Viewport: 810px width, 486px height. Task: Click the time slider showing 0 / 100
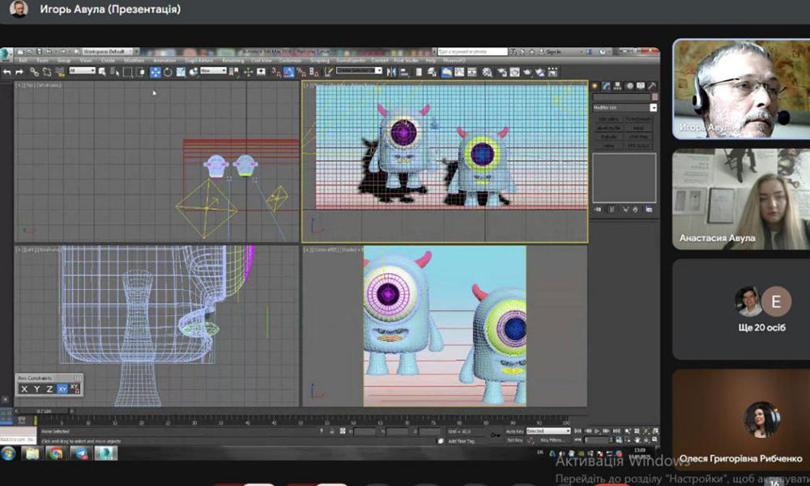click(44, 411)
